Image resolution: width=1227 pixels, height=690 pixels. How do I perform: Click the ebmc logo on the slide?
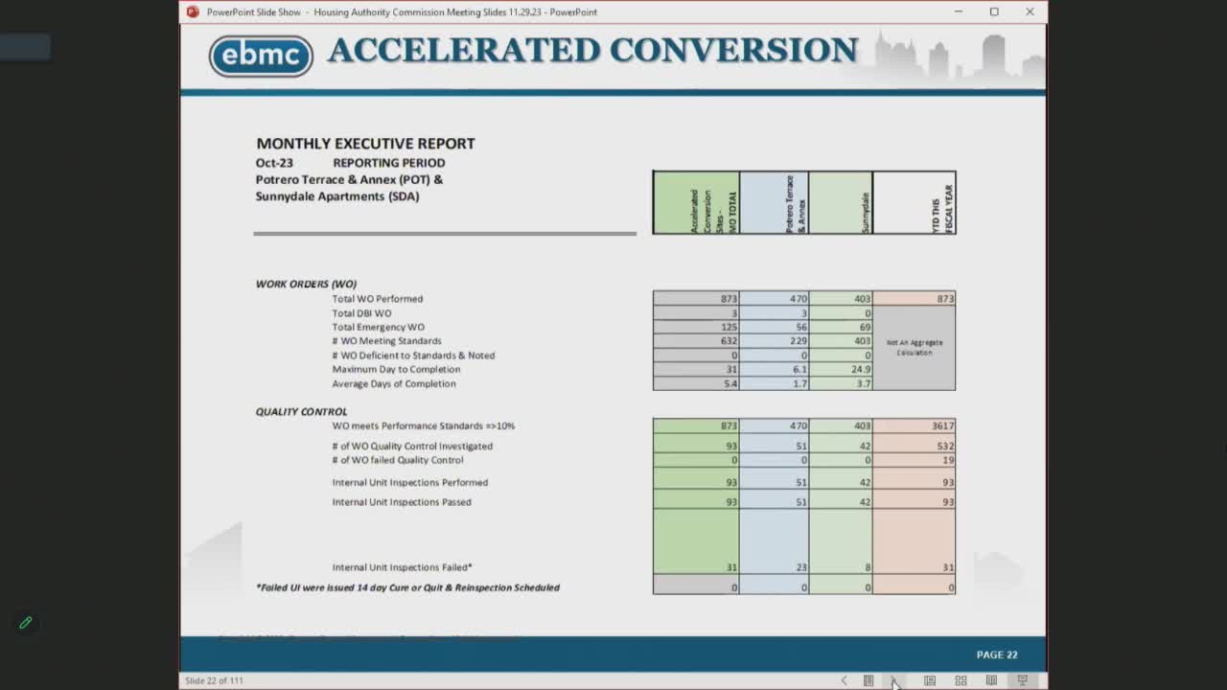[x=261, y=56]
